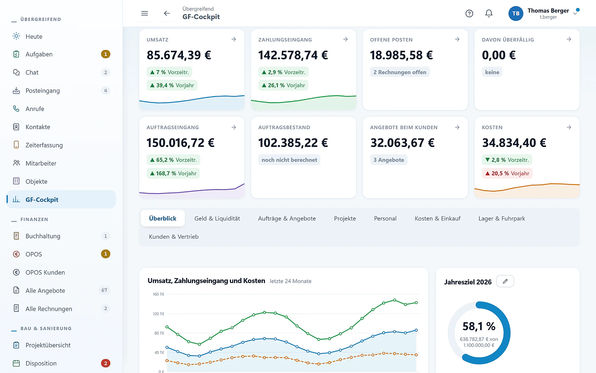Edit Jahresziel 2026 with pencil icon

point(505,281)
